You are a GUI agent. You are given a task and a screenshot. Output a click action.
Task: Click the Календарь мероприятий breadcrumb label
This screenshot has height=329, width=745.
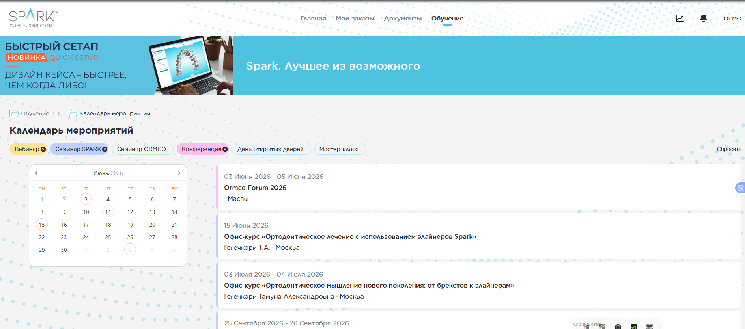click(115, 113)
